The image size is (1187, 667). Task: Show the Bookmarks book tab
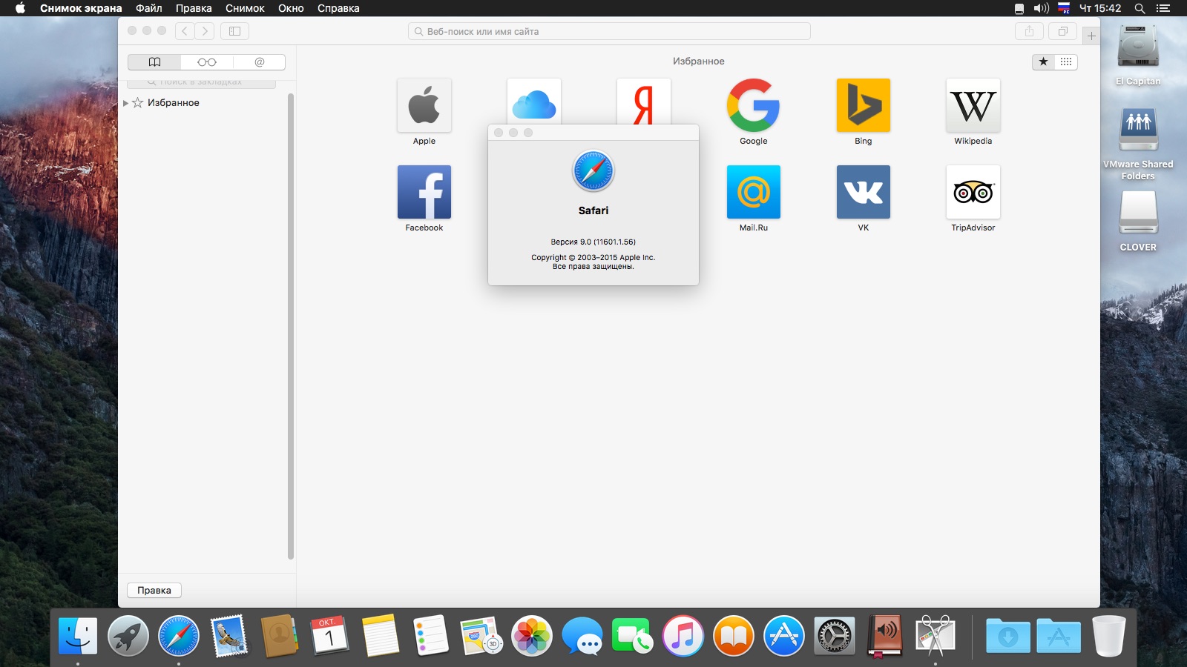(x=154, y=62)
